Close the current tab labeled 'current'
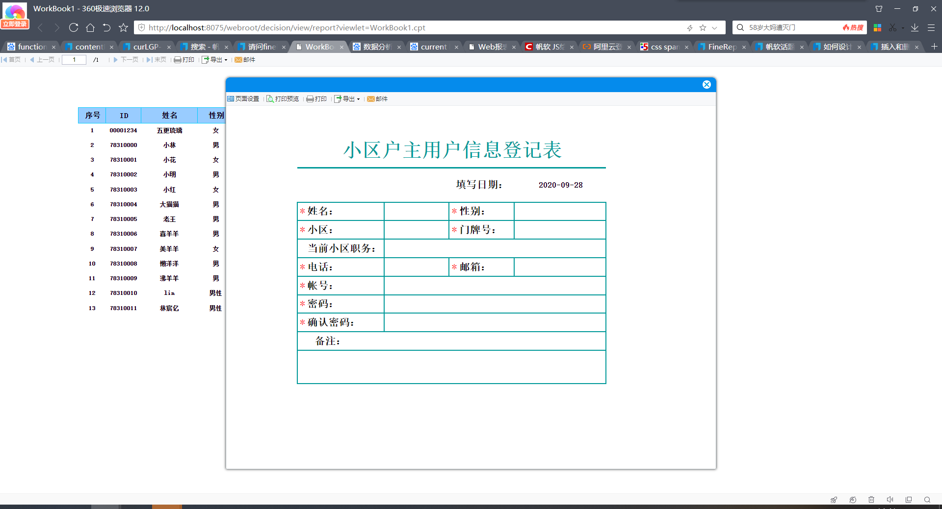Screen dimensions: 942x509 pyautogui.click(x=456, y=47)
